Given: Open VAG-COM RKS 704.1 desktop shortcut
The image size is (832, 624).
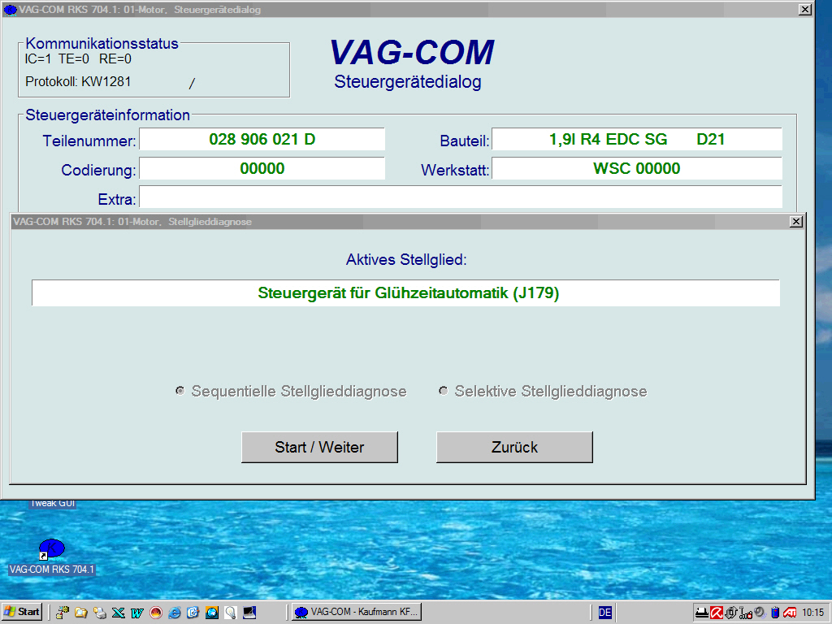Looking at the screenshot, I should 51,557.
